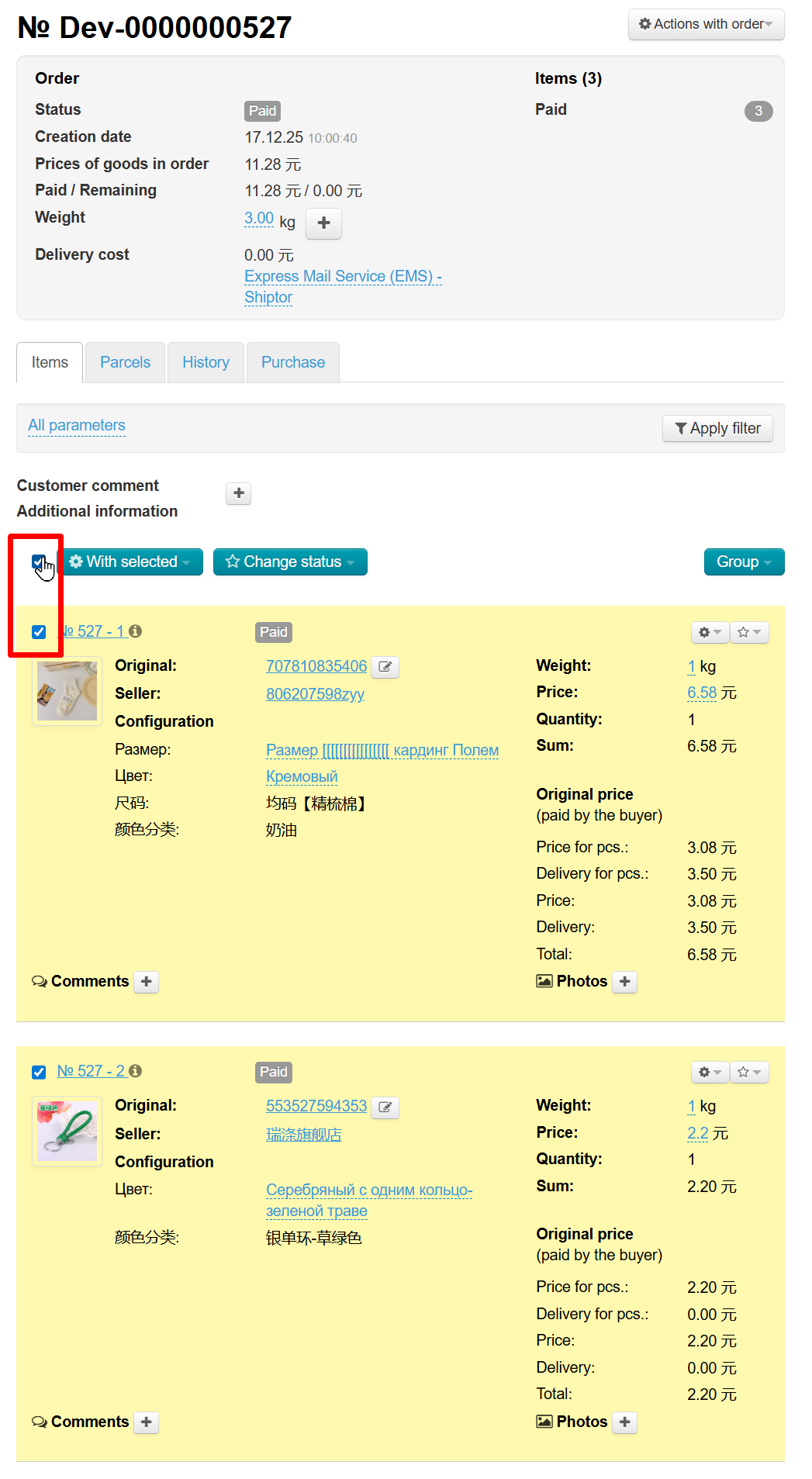Click edit icon beside original 707810835406

click(385, 667)
